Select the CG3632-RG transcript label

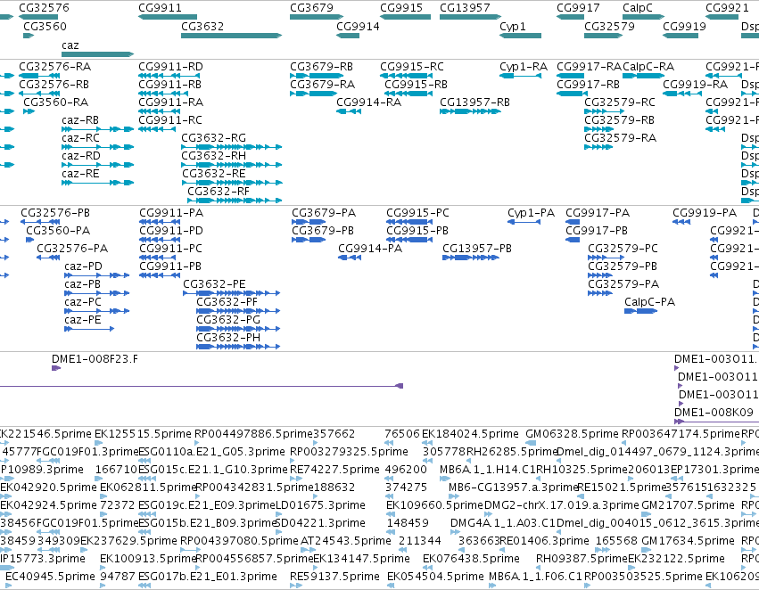click(x=213, y=138)
